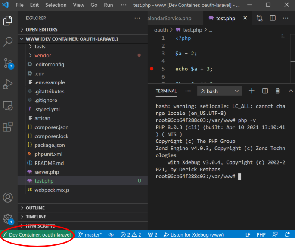Open errors and warnings count in status bar
Screen dimensions: 295x247
pos(130,235)
